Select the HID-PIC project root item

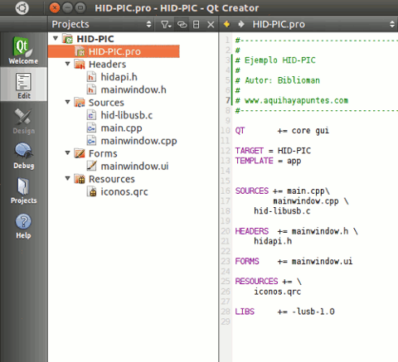(x=95, y=39)
